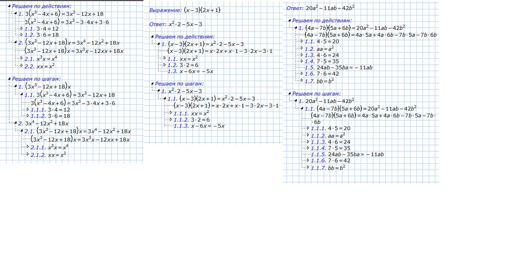Expand sub-step "1.1.1. 3·4=12"

(x=28, y=109)
